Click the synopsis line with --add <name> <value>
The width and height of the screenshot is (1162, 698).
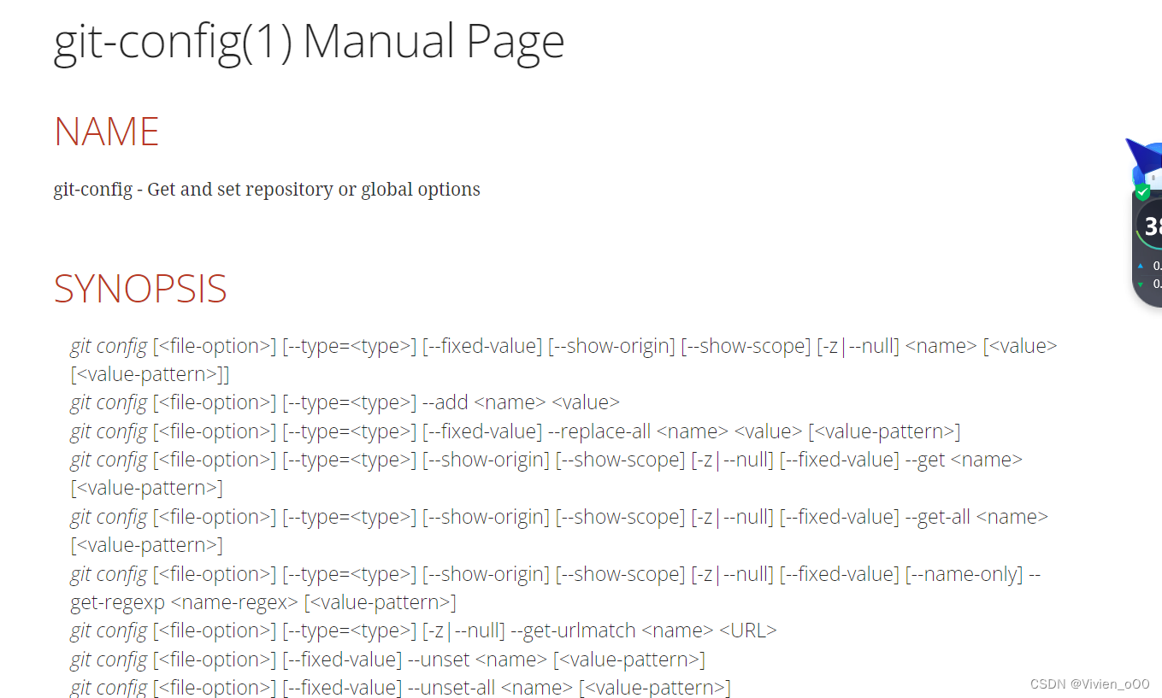[345, 402]
